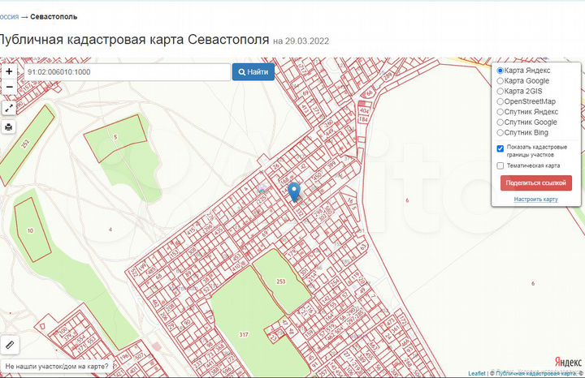This screenshot has height=378, width=585.
Task: Click green parcel labeled 317
Action: tap(244, 334)
